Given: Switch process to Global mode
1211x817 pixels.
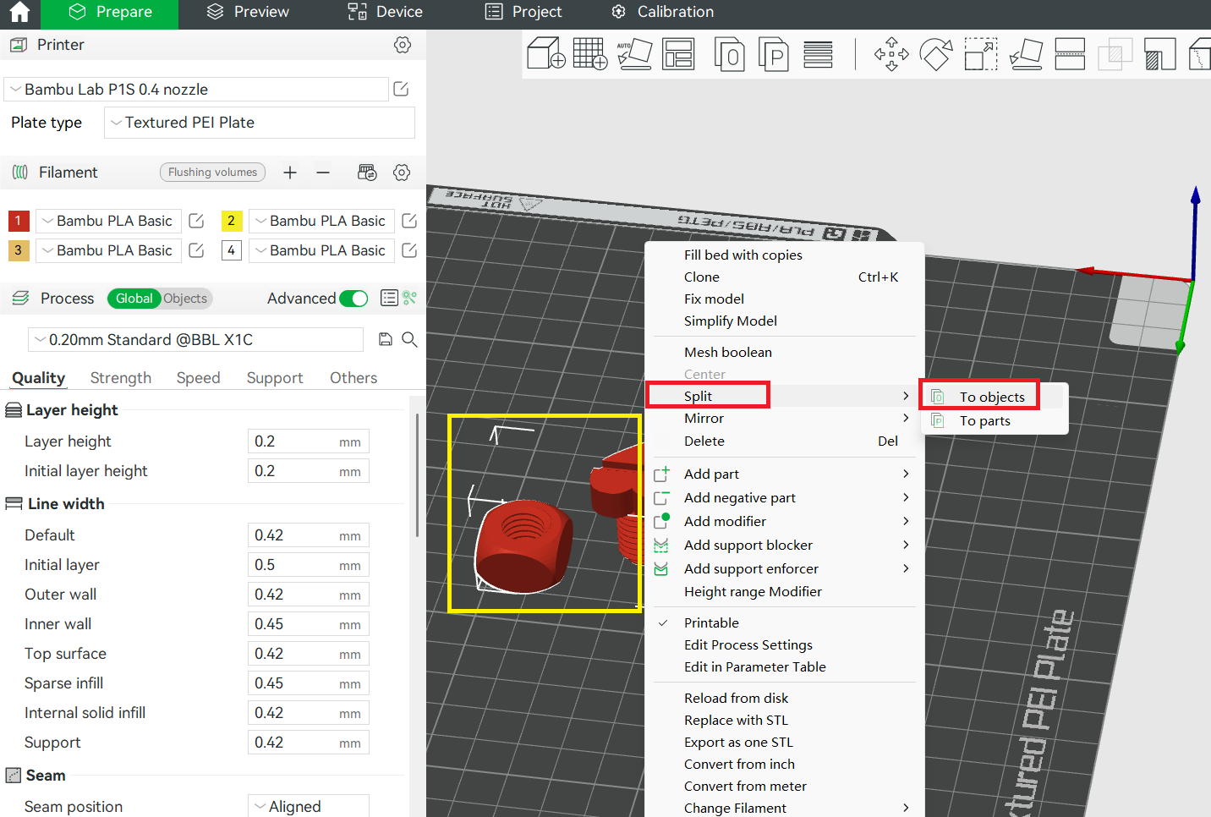Looking at the screenshot, I should (134, 299).
